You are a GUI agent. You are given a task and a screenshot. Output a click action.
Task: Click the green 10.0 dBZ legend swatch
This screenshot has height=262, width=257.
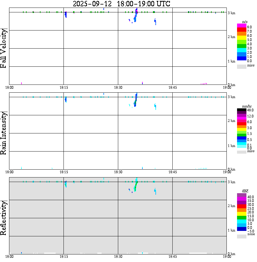coord(242,218)
